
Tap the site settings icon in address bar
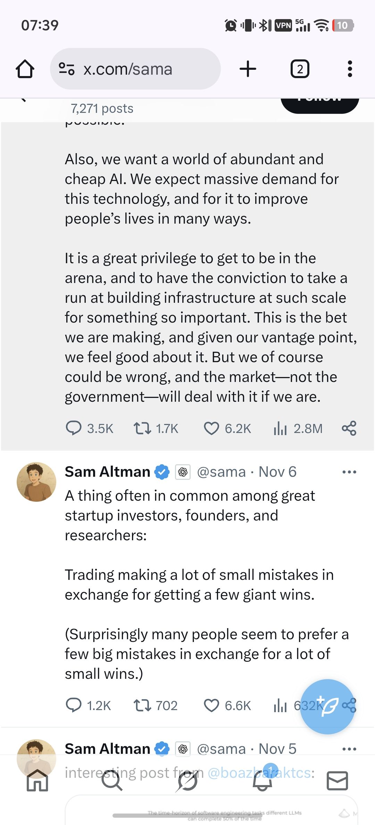coord(66,69)
